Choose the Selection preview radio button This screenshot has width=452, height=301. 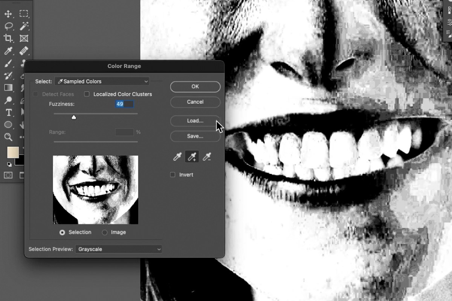point(62,233)
